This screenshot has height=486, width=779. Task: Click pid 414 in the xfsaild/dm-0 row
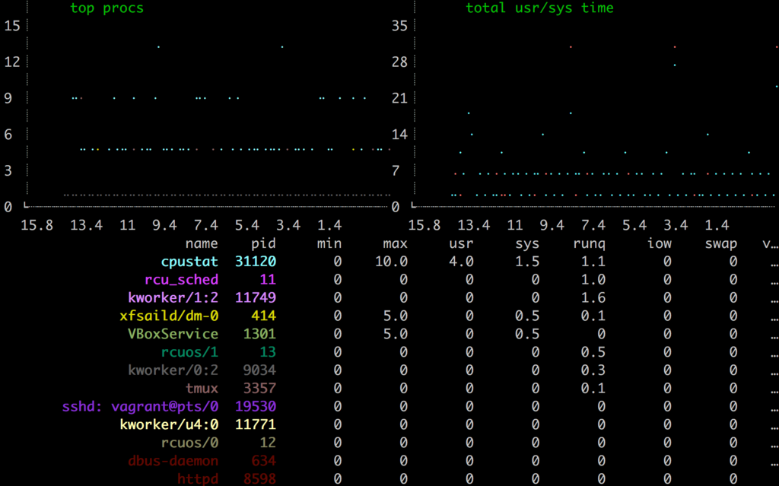coord(264,316)
